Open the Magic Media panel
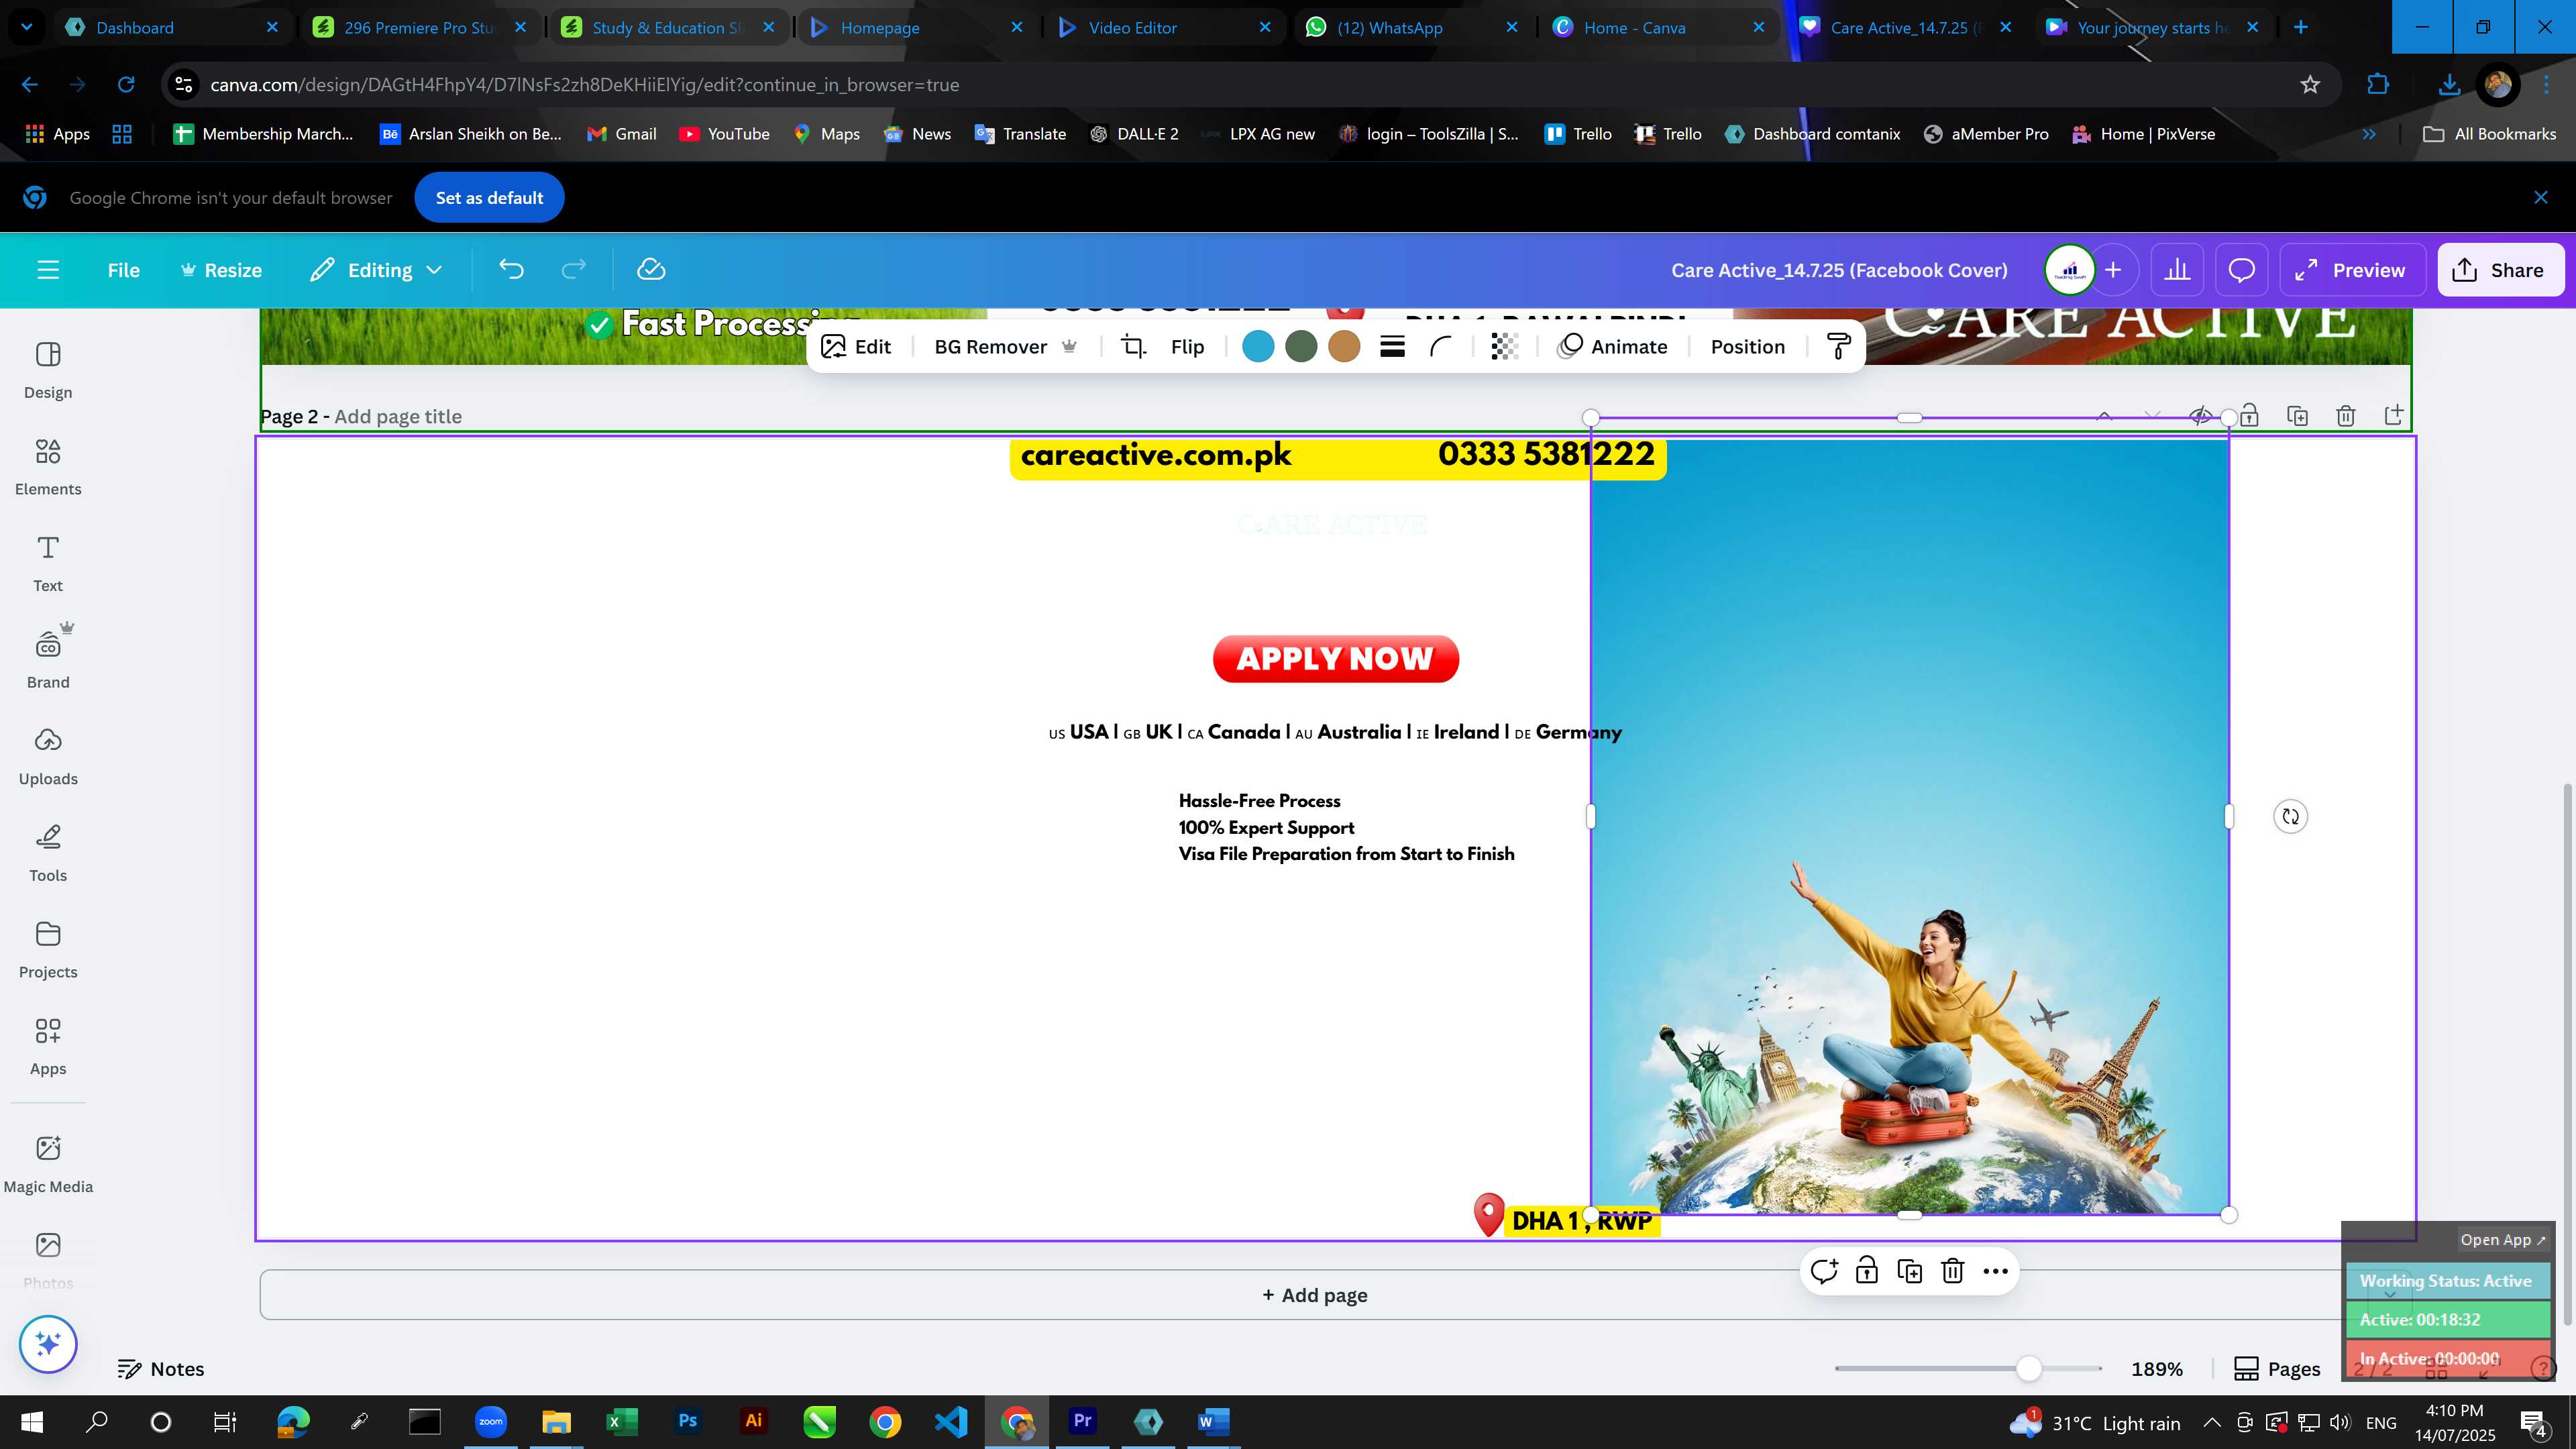 tap(48, 1165)
